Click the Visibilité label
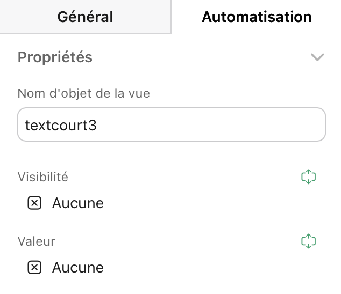The image size is (341, 294). (43, 177)
